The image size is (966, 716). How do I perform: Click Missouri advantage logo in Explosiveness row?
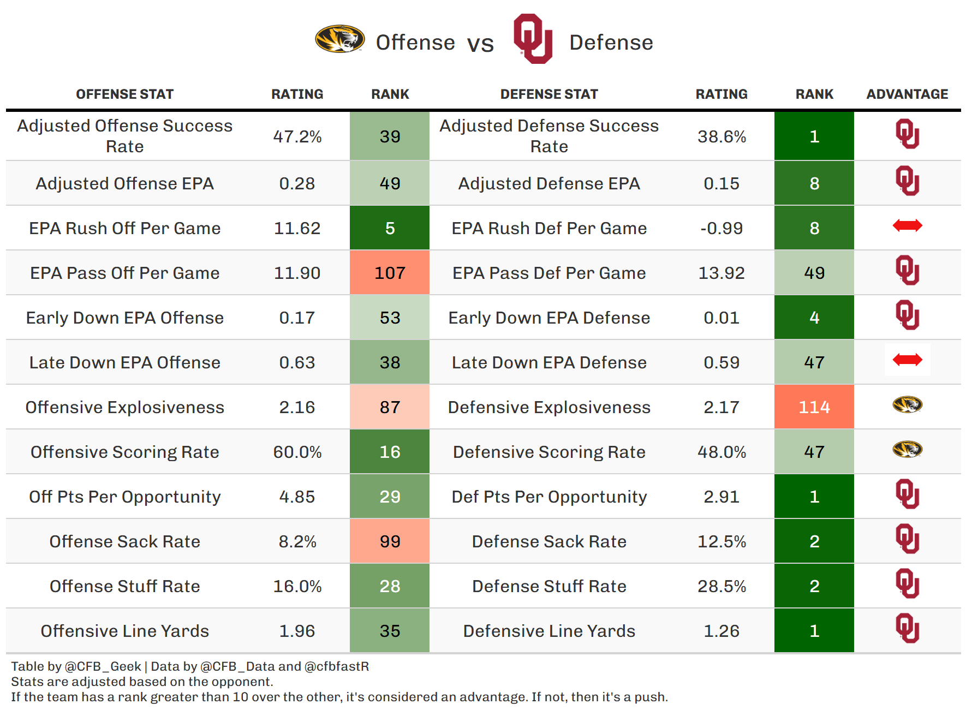pyautogui.click(x=907, y=404)
